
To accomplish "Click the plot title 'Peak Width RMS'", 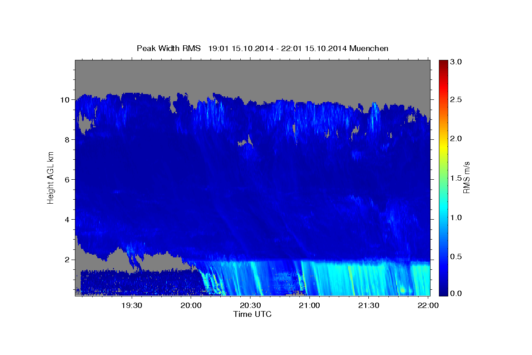I will click(168, 48).
